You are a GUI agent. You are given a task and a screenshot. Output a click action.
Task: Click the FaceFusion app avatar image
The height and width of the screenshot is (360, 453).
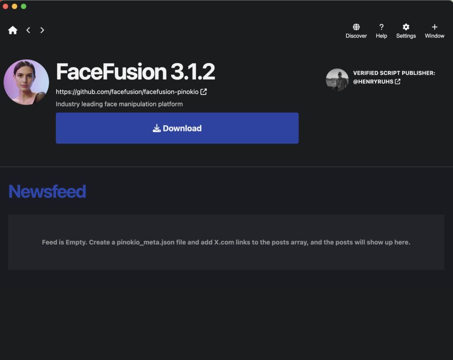26,82
